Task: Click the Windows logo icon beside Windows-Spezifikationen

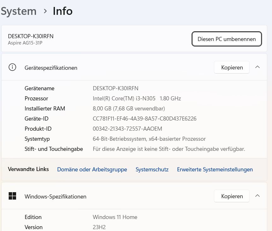Action: coord(12,196)
